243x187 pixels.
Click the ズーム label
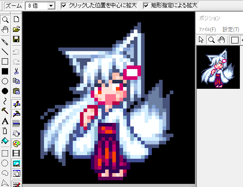click(x=13, y=6)
